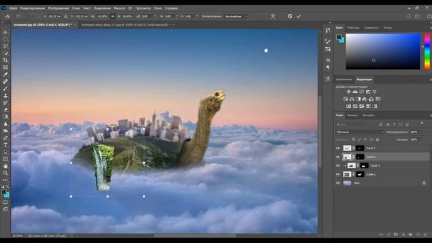Screen dimensions: 432x243
Task: Add a Levels adjustment
Action: tap(355, 92)
